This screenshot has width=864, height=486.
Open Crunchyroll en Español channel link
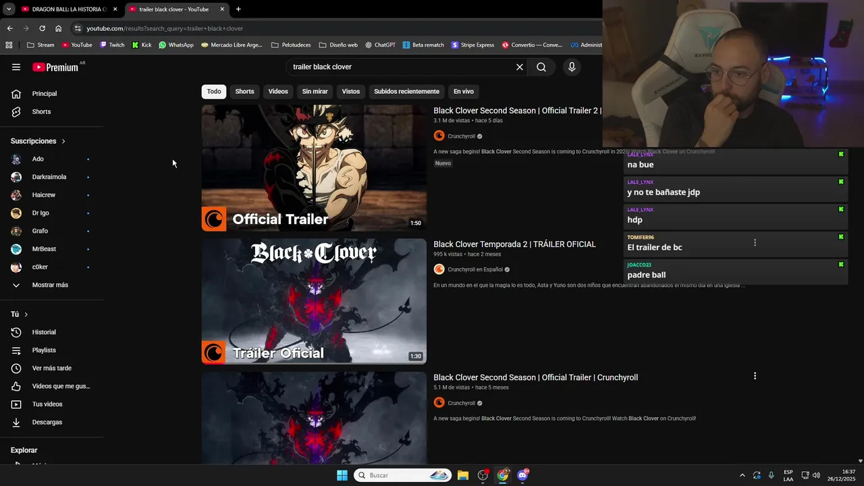click(x=475, y=269)
